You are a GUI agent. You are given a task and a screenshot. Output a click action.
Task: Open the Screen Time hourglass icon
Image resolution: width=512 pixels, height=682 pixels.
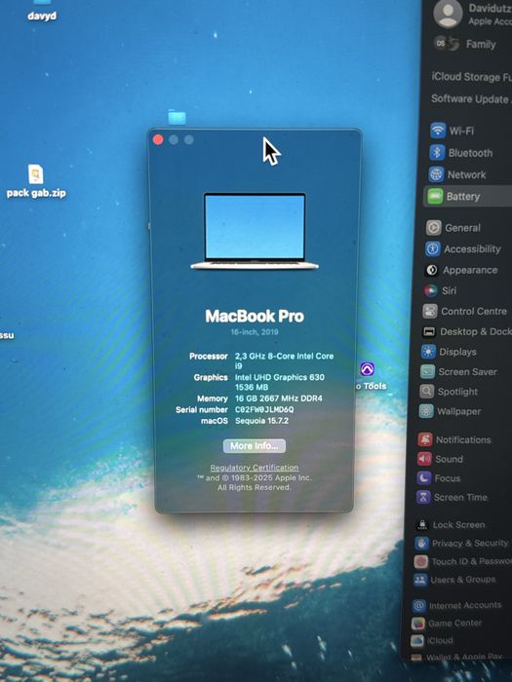tap(422, 497)
